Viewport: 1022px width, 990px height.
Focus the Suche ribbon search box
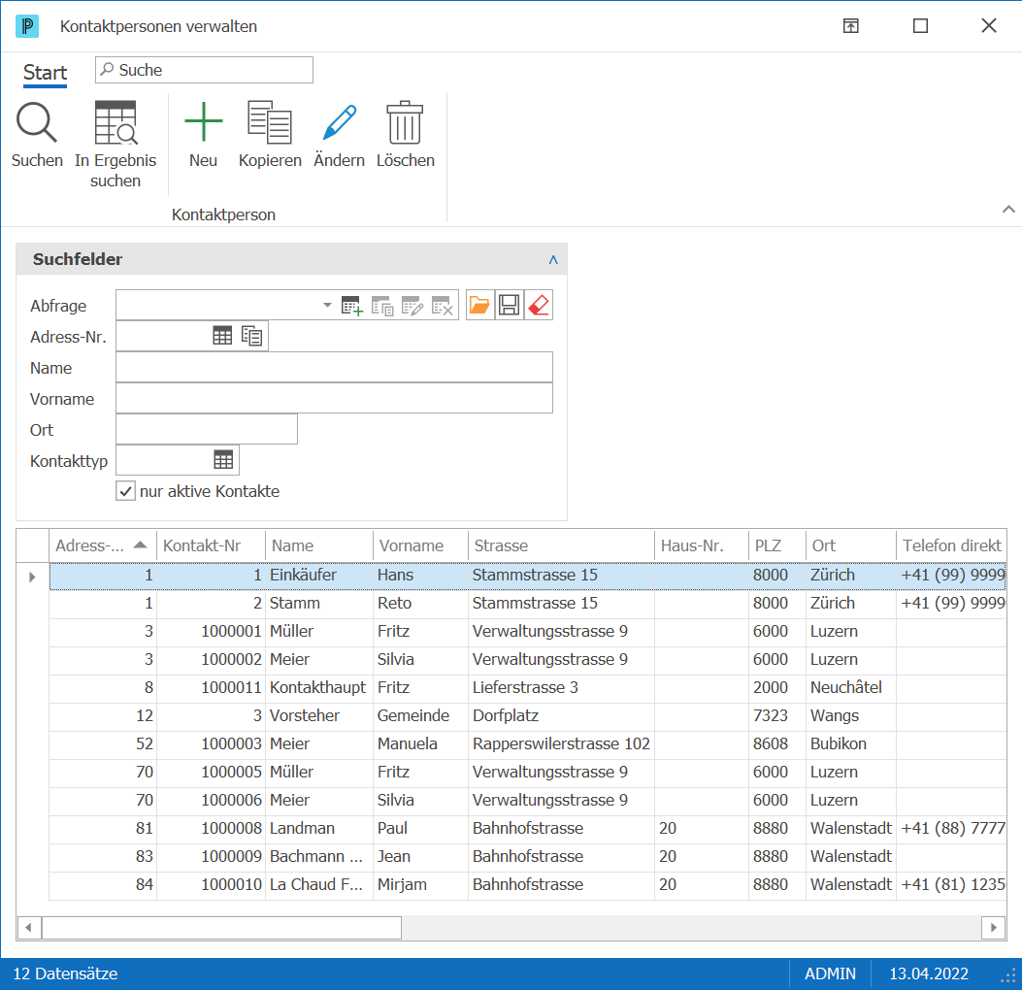point(204,70)
